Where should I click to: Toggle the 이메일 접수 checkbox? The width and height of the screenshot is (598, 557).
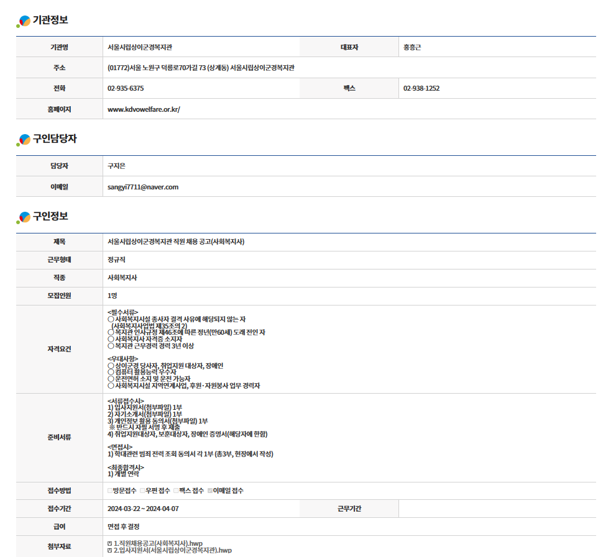209,491
